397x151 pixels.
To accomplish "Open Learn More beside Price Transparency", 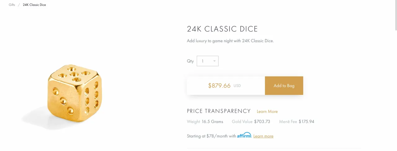I will pos(267,111).
